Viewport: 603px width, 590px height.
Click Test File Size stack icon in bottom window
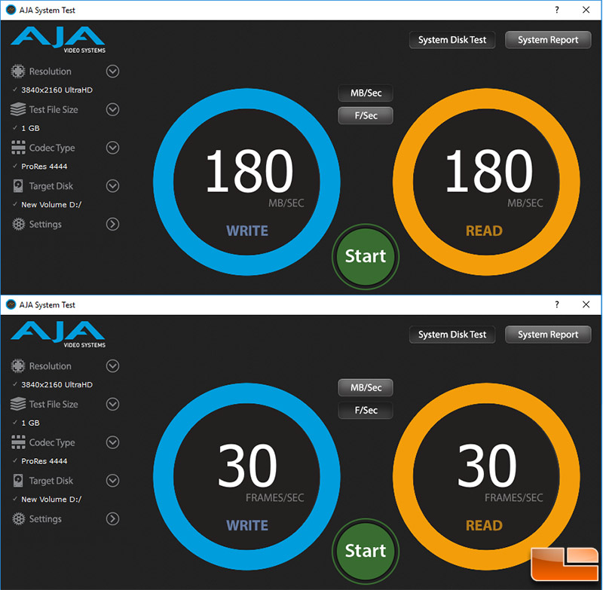[17, 405]
